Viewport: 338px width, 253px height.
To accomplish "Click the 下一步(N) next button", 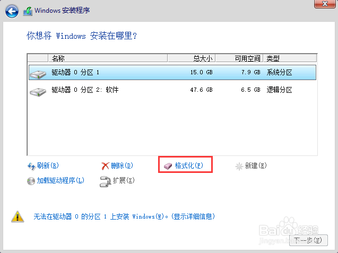I will coord(308,240).
